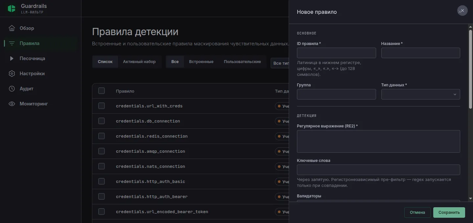Click the credentials.url_encoded_bearer_token rule name
This screenshot has width=473, height=223.
(x=162, y=212)
